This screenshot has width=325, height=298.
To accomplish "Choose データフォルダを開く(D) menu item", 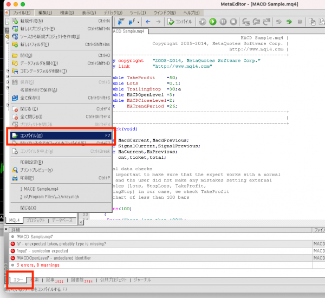I will [61, 63].
